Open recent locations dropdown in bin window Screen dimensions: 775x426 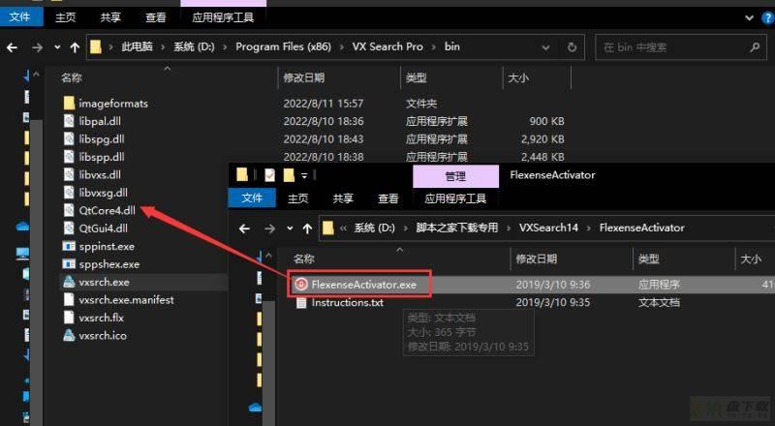(57, 47)
